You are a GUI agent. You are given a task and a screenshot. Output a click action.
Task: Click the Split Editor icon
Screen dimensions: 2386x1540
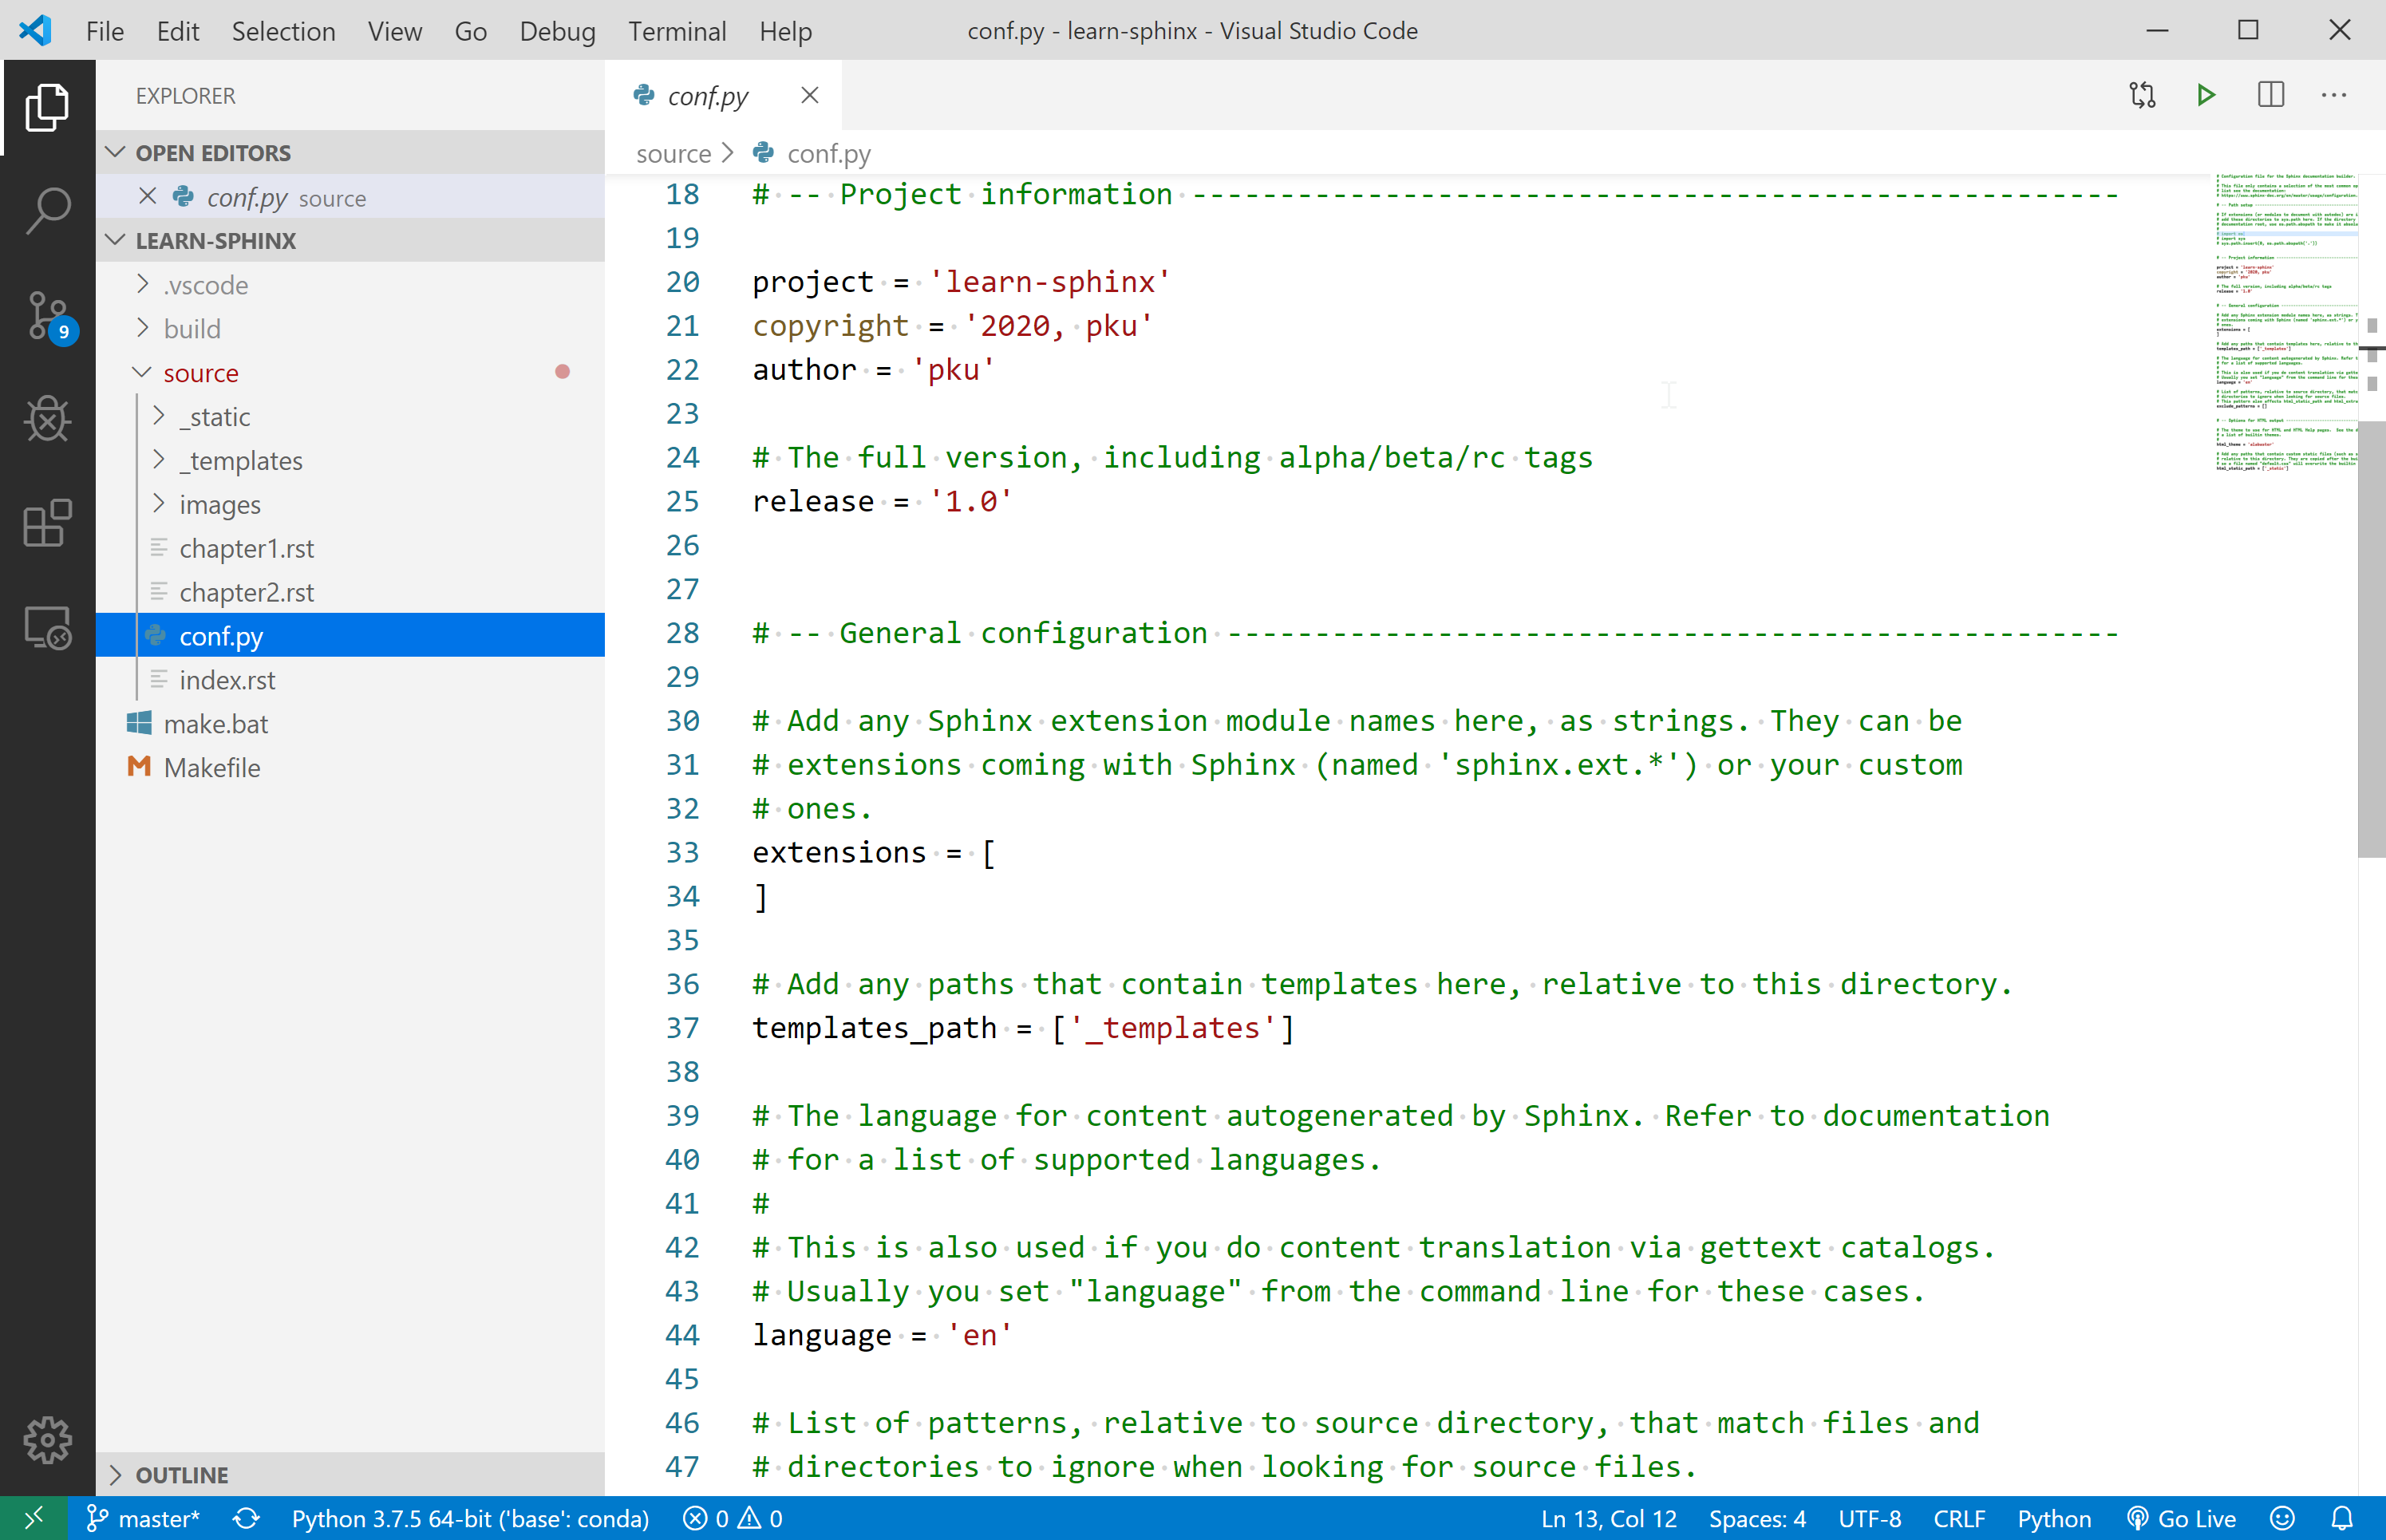pyautogui.click(x=2271, y=95)
